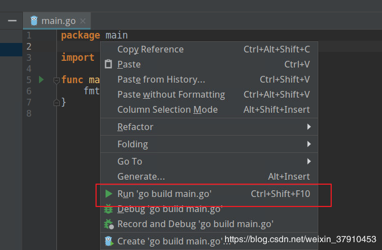Expand the Refactor submenu arrow
Viewport: 382px width, 250px height.
click(309, 127)
